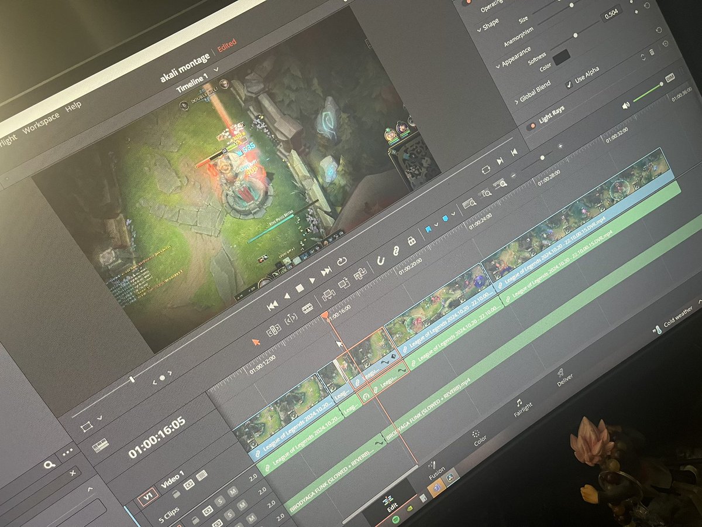Jump to last frame in viewer
This screenshot has width=702, height=527.
click(326, 271)
